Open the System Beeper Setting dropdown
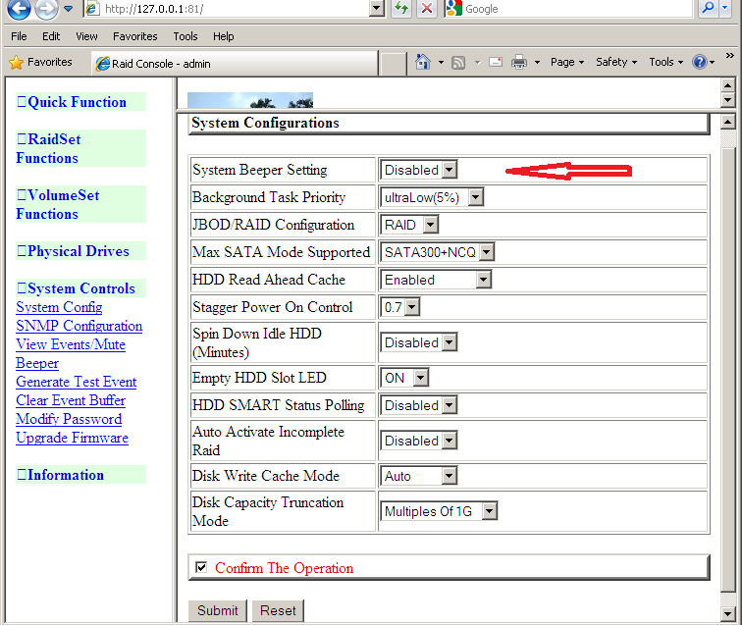 point(419,170)
